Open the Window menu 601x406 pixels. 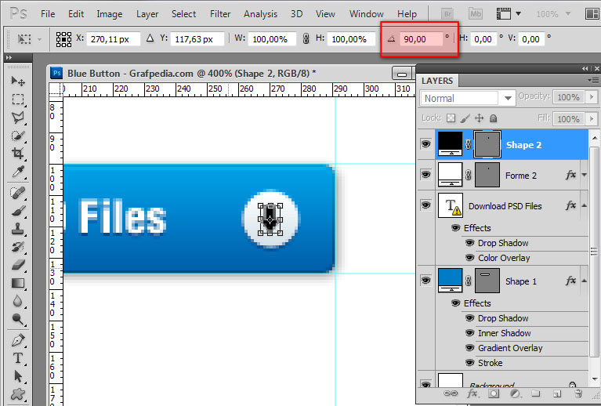367,14
